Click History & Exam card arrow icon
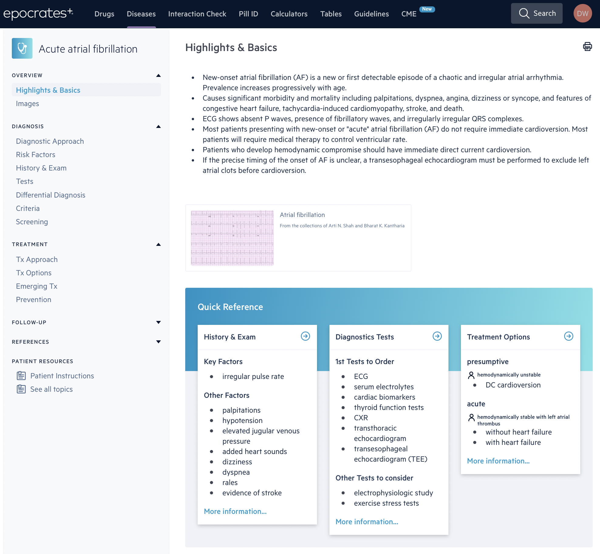This screenshot has width=600, height=554. point(305,336)
